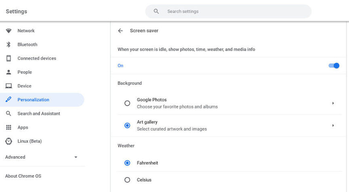The height and width of the screenshot is (192, 349).
Task: Click the Background section heading
Action: [x=129, y=83]
